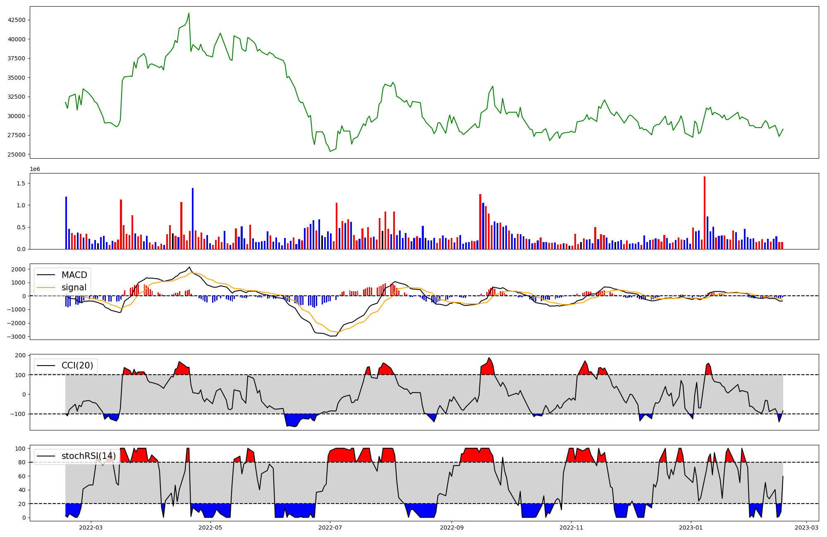Click the 2022-03 date tick label
This screenshot has width=827, height=537.
click(91, 527)
